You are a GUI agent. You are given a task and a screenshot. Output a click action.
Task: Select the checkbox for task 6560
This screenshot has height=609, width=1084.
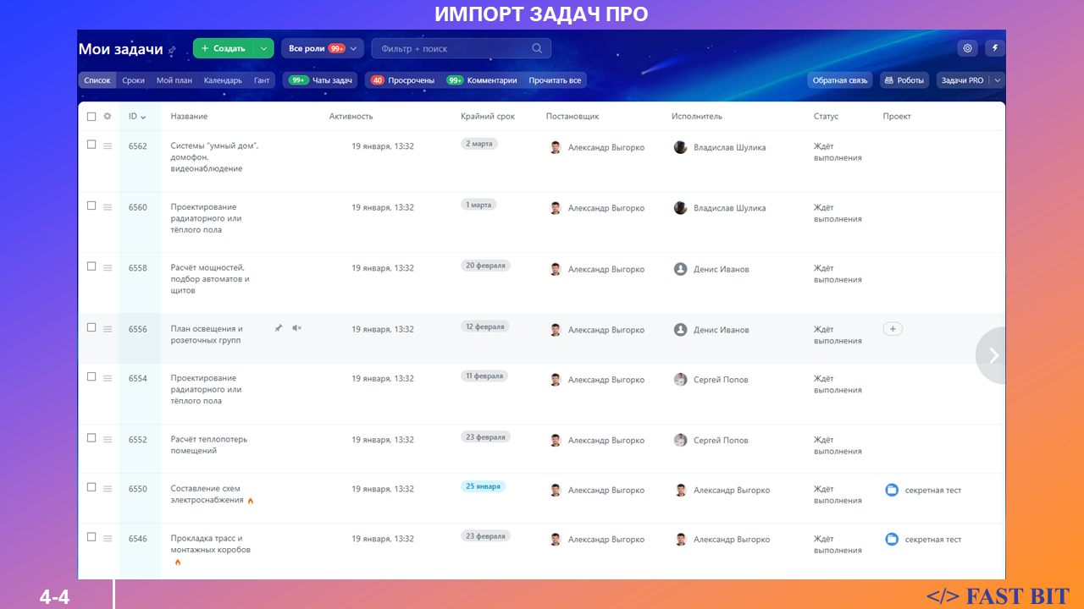pyautogui.click(x=91, y=206)
